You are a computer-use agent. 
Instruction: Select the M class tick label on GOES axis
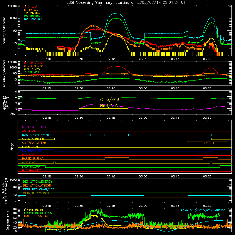[x=16, y=92]
